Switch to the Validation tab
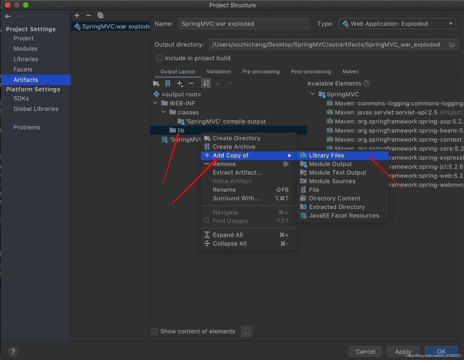The image size is (464, 360). pos(219,71)
